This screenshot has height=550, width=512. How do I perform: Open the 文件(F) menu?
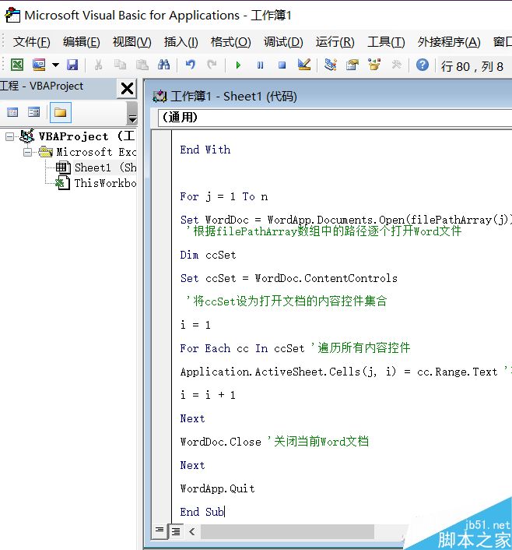[x=32, y=42]
